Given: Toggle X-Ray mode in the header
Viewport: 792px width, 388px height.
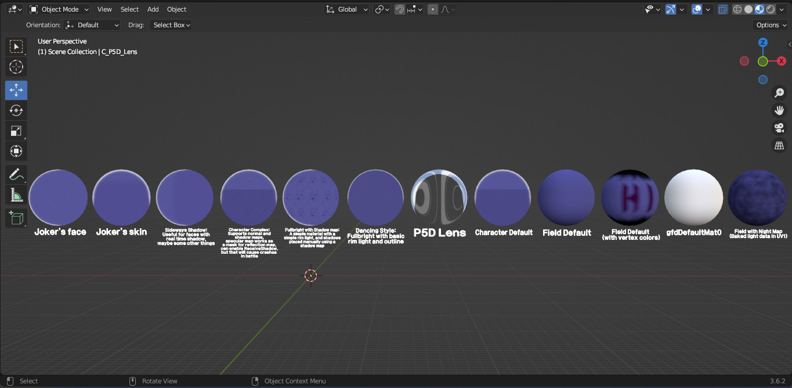Looking at the screenshot, I should (x=722, y=9).
